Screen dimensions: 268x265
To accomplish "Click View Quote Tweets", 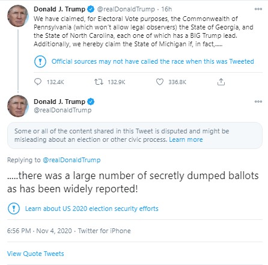I will pyautogui.click(x=35, y=254).
